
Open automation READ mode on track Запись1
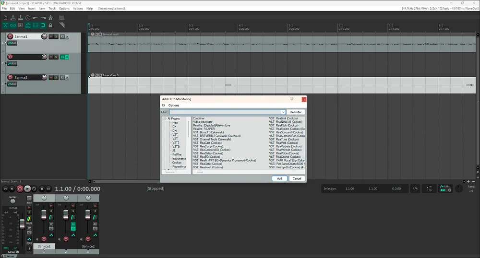(12, 43)
